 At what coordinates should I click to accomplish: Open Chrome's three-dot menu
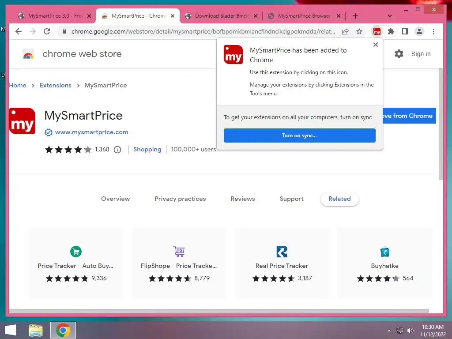(433, 31)
